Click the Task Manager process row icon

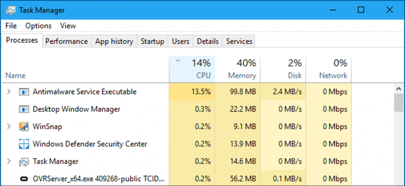(24, 162)
